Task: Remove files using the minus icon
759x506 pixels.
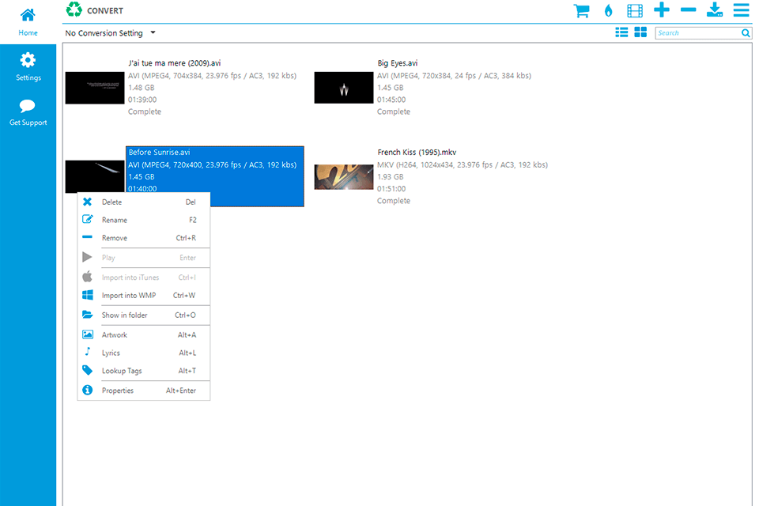Action: (x=687, y=11)
